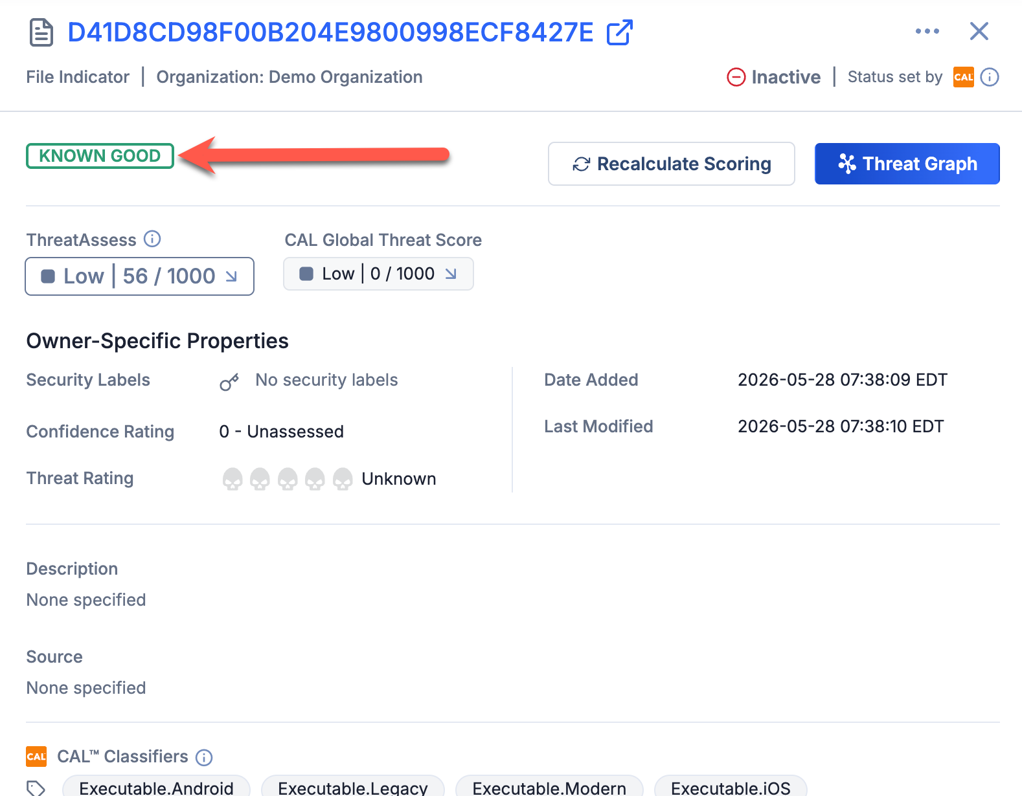
Task: Show CAL Classifiers info tooltip icon
Action: coord(204,757)
